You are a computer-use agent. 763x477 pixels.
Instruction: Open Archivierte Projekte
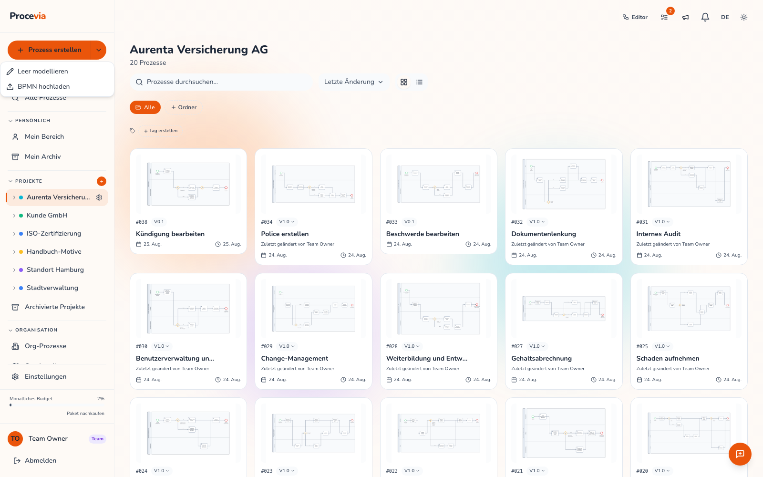[x=57, y=307]
